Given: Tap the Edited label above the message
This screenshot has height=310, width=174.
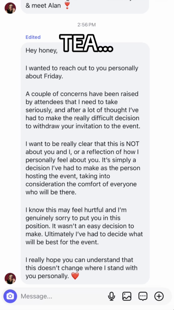Looking at the screenshot, I should click(x=33, y=37).
